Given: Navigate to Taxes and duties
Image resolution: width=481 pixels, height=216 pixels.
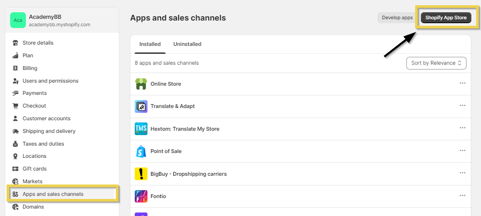Looking at the screenshot, I should pyautogui.click(x=43, y=144).
